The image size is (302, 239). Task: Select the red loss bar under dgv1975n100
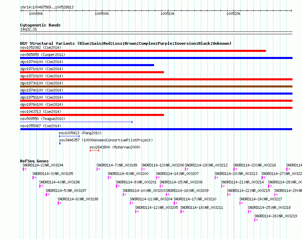156,101
